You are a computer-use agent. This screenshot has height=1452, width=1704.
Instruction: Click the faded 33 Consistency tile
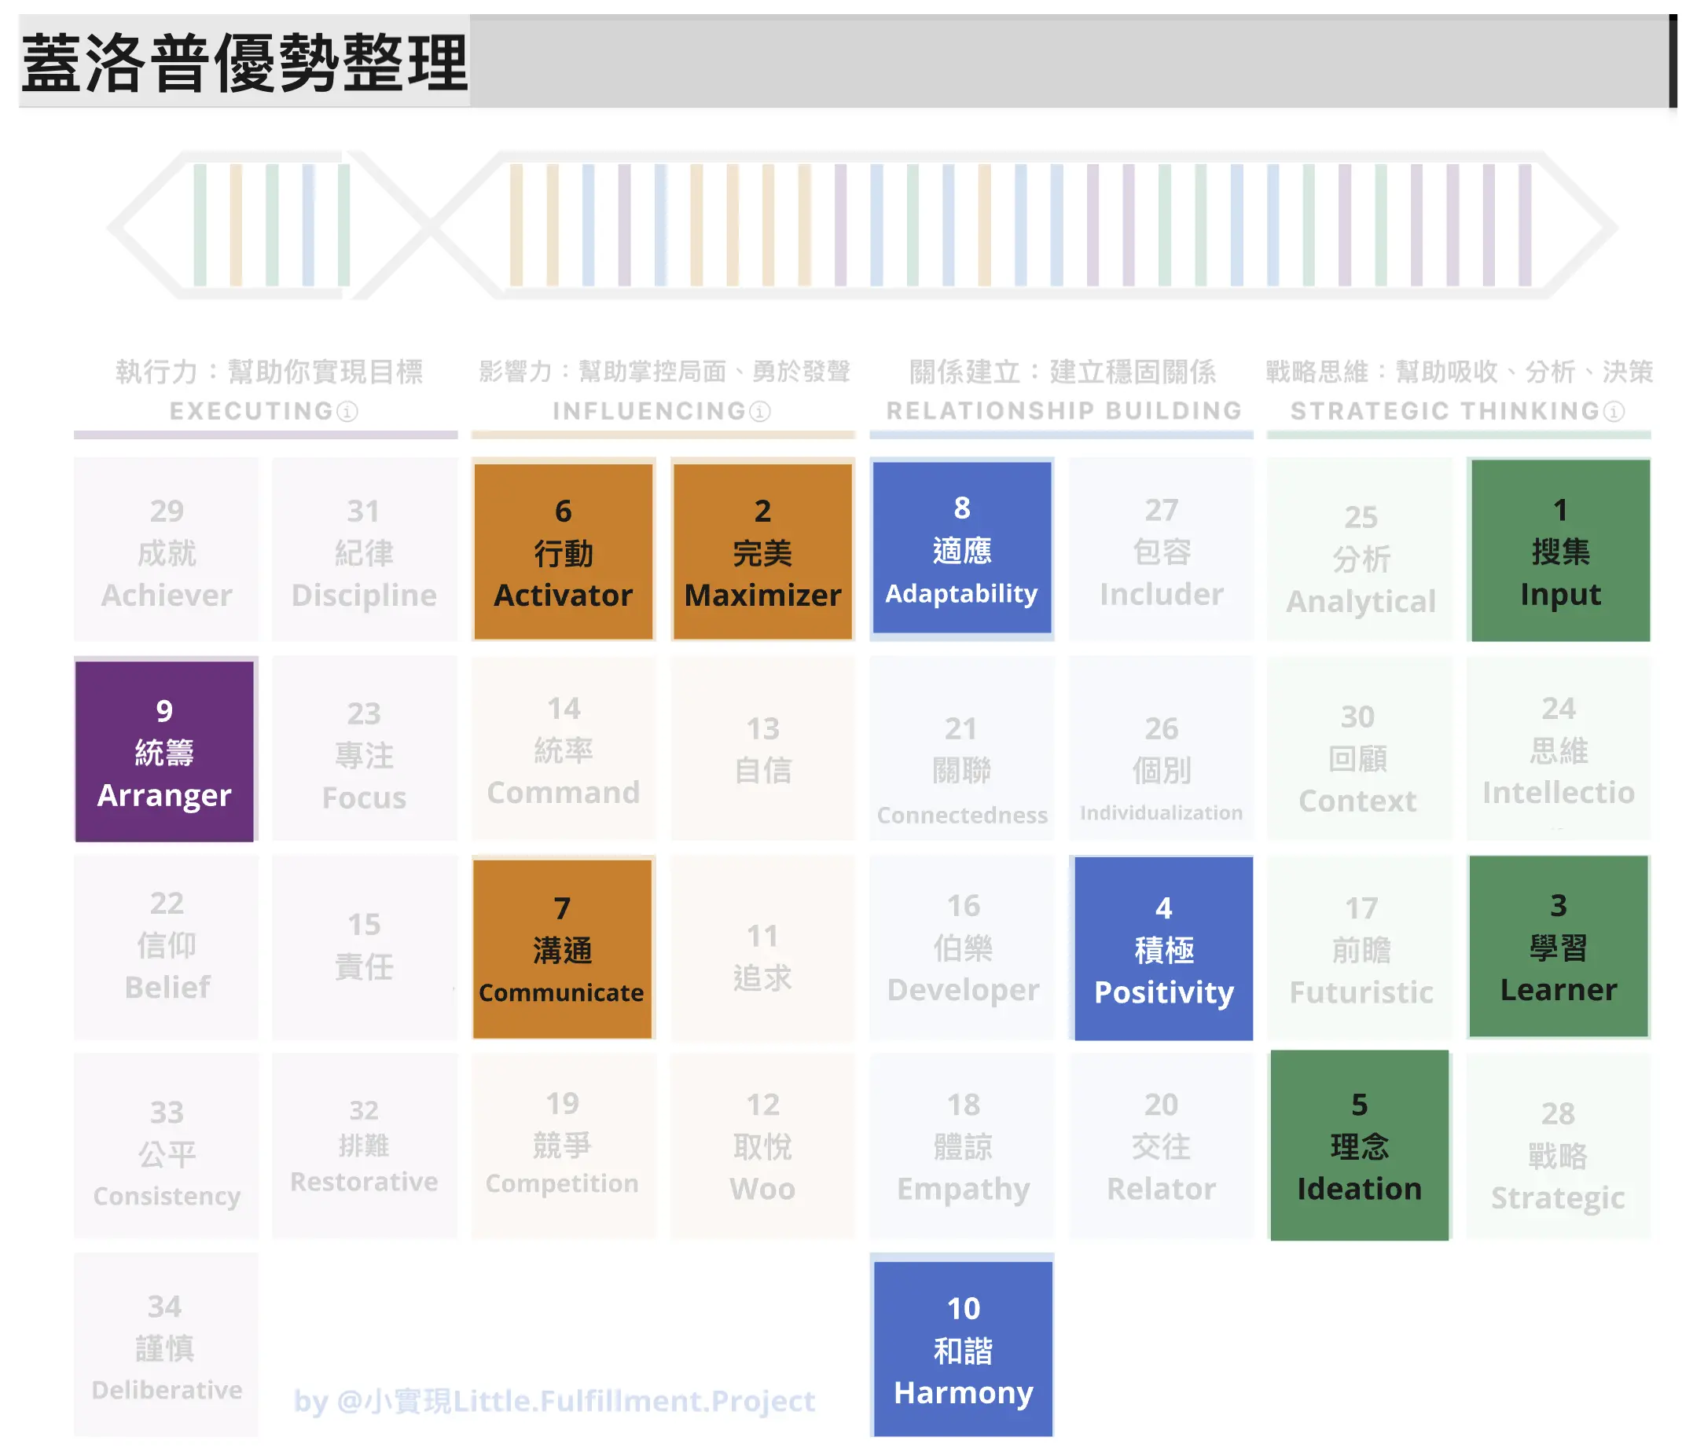point(166,1146)
